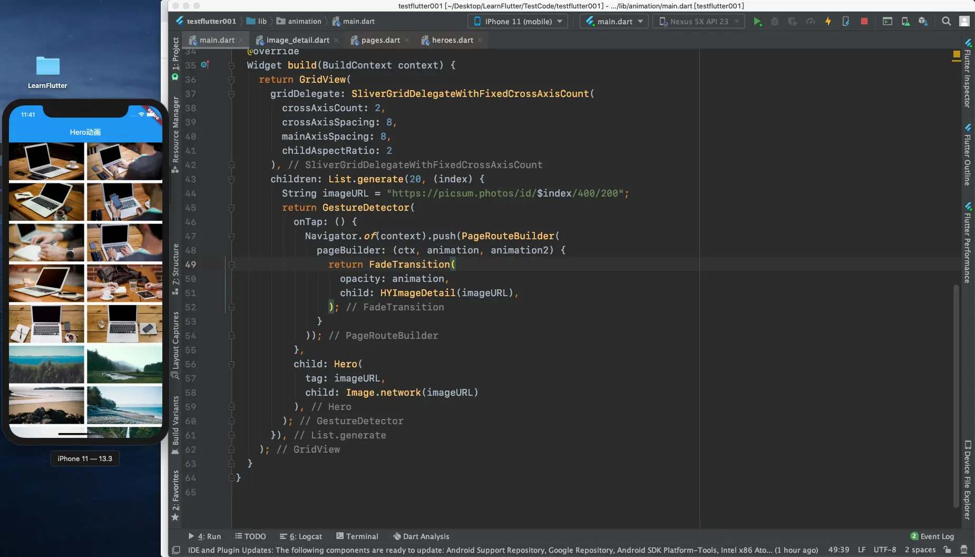Screen dimensions: 975x557
Task: Click the green Run button in toolbar
Action: (x=757, y=22)
